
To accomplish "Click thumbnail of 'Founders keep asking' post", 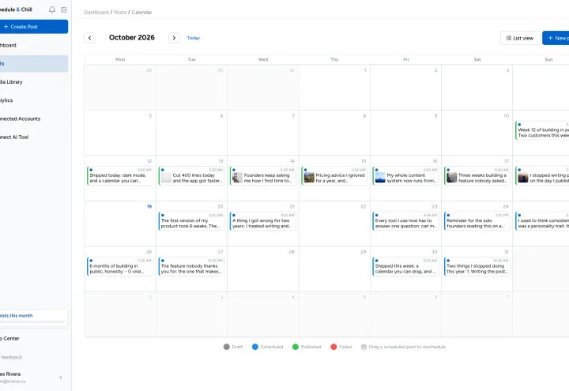I will (x=237, y=178).
